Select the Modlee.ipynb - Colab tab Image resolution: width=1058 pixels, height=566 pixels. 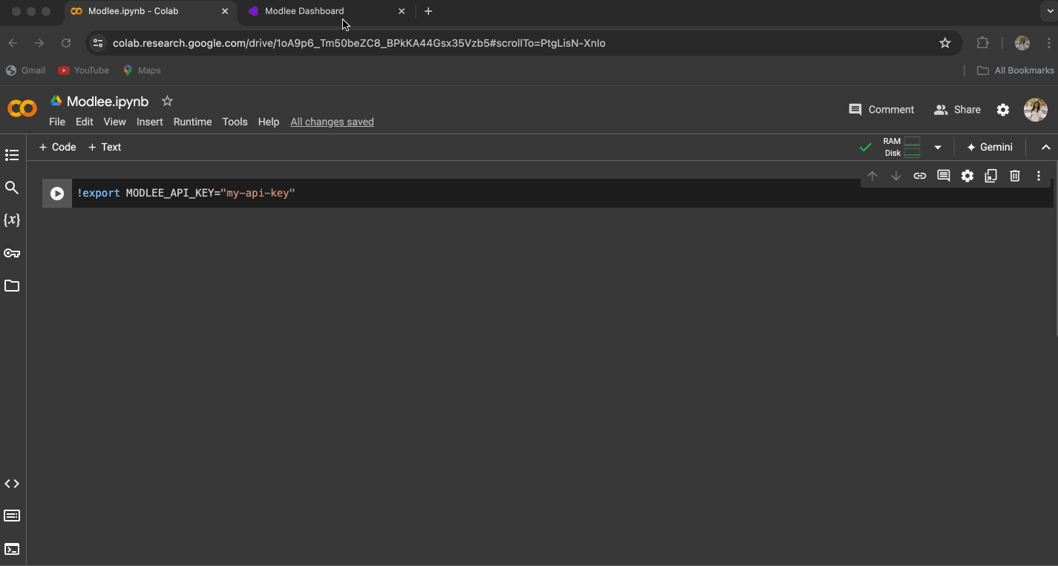[148, 11]
